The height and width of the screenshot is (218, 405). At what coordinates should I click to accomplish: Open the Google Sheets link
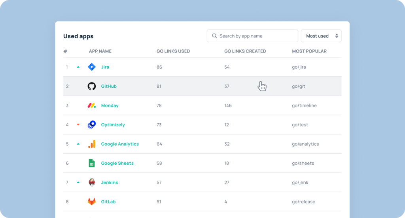pyautogui.click(x=117, y=163)
